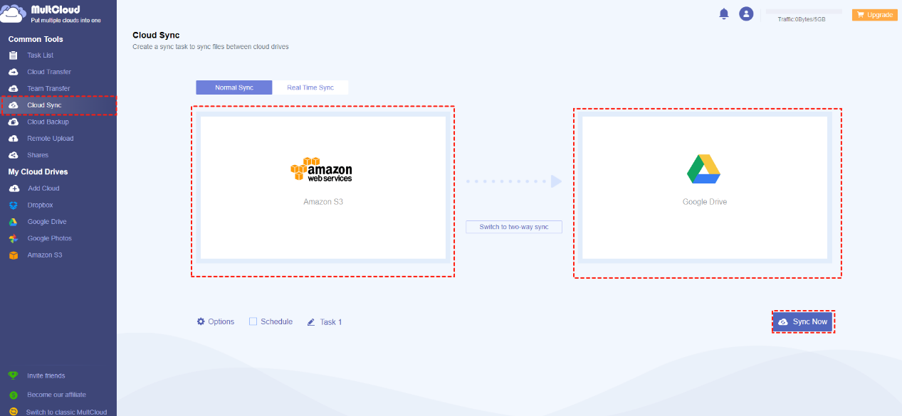
Task: Switch to the Real Time Sync tab
Action: point(310,87)
